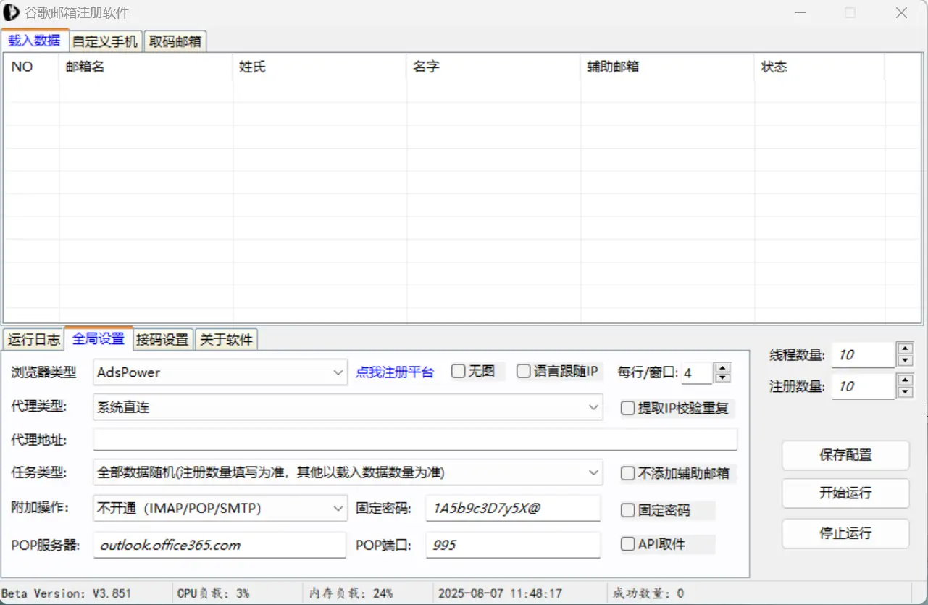
Task: Check the 提取IP校验重复 checkbox
Action: (628, 409)
